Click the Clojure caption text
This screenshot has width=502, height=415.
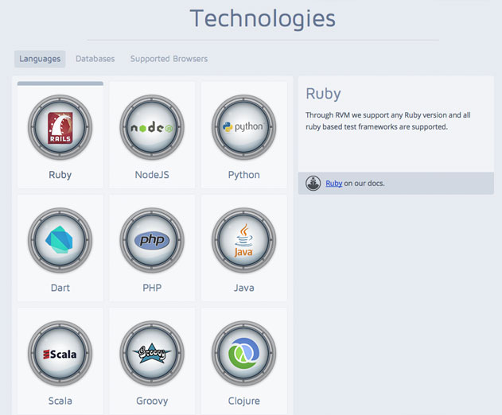click(x=244, y=401)
